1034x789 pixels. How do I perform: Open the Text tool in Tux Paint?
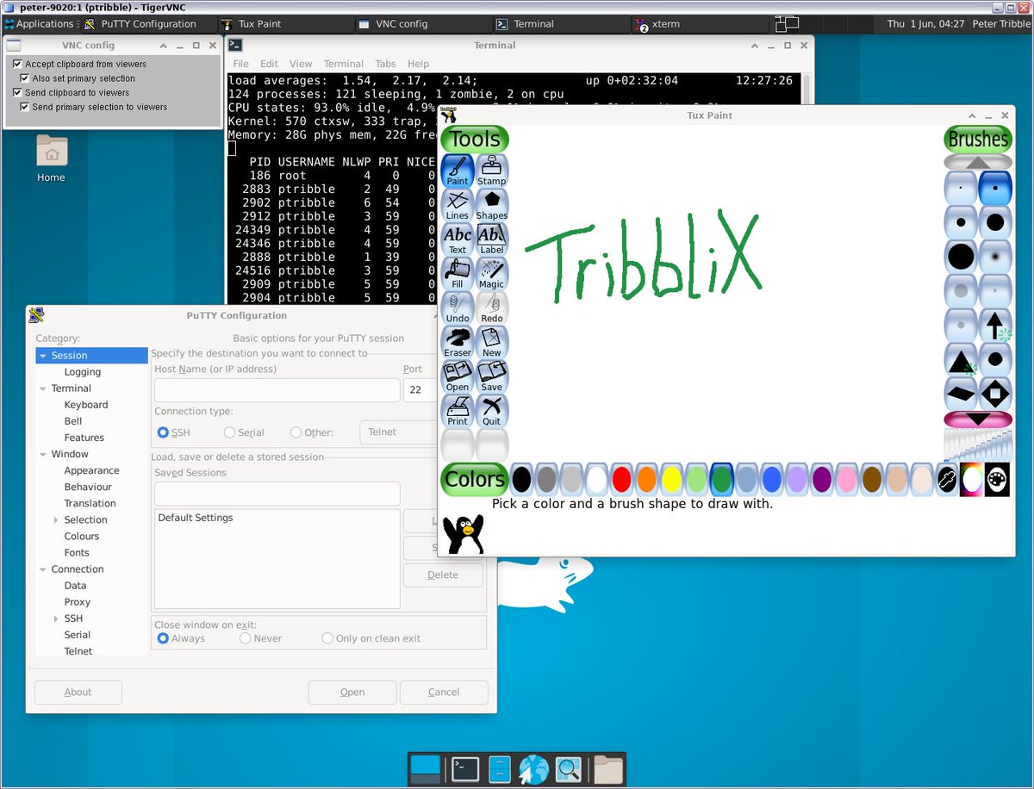pyautogui.click(x=457, y=239)
